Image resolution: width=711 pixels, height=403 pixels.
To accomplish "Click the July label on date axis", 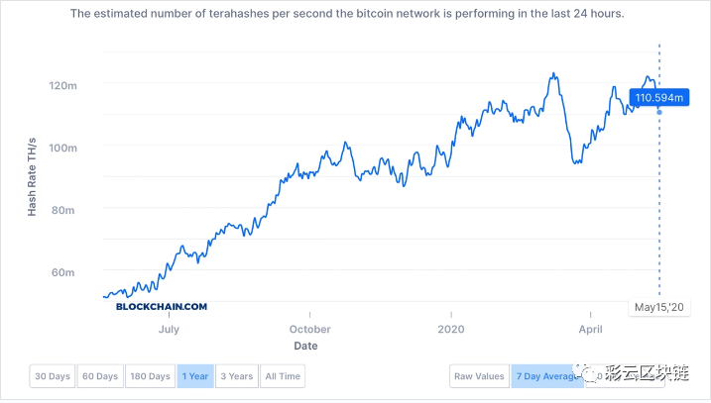I will pos(169,329).
